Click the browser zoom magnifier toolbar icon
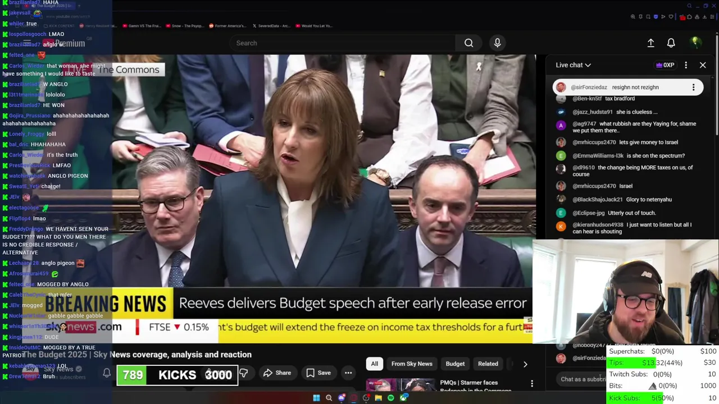Image resolution: width=719 pixels, height=404 pixels. point(632,17)
